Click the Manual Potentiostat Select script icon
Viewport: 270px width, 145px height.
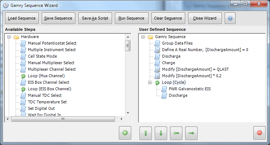tap(23, 43)
